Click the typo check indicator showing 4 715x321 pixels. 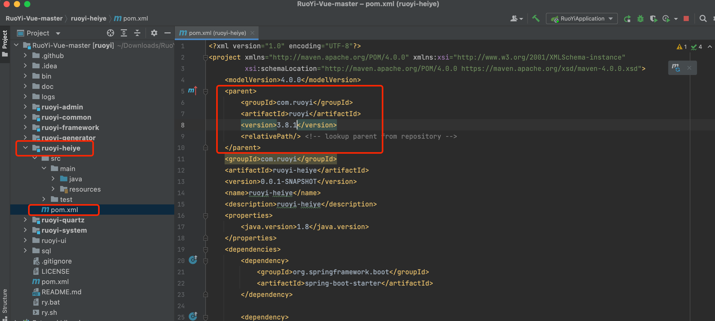click(696, 47)
